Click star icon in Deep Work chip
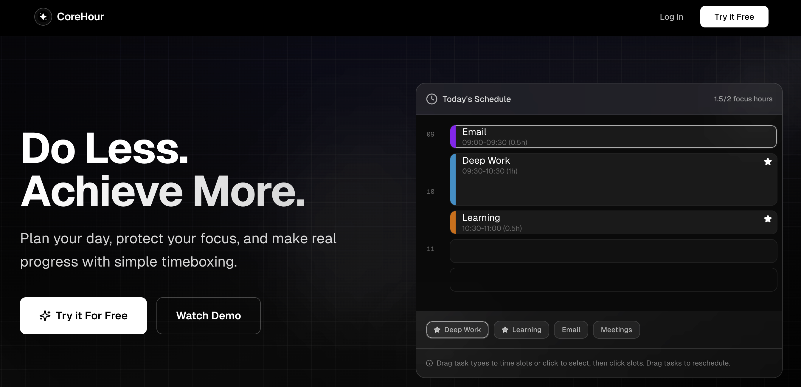 (x=437, y=330)
